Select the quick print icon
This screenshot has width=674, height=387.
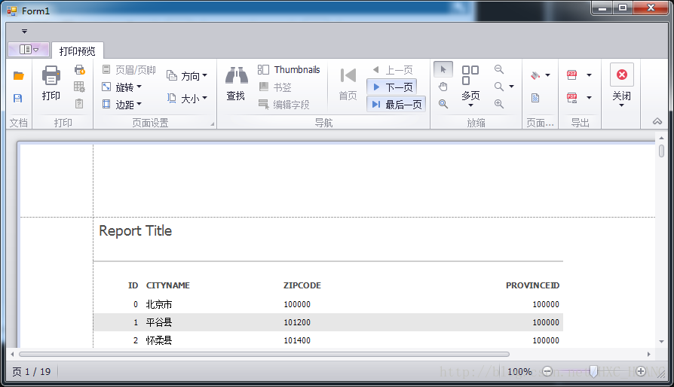(79, 69)
